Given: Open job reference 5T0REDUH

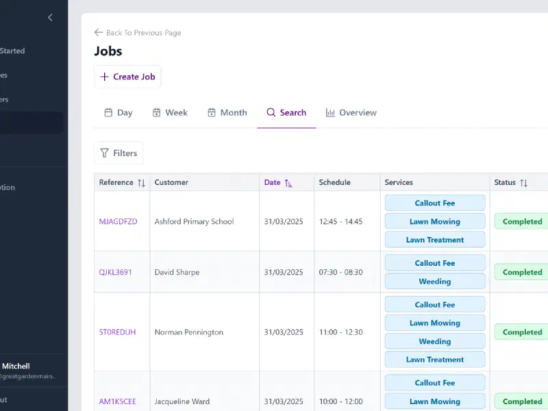Looking at the screenshot, I should pos(117,332).
